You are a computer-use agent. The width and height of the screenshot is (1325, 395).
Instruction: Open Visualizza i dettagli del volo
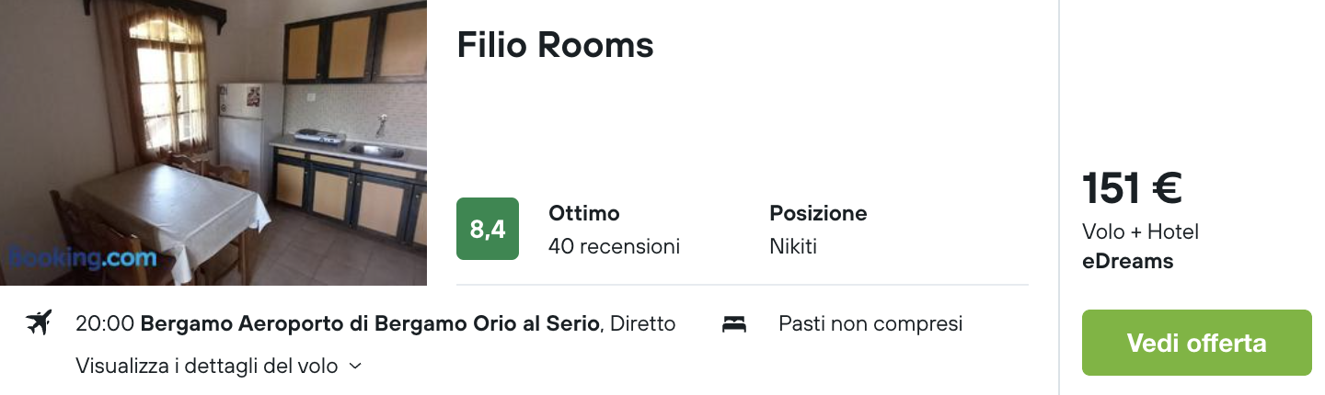point(208,366)
